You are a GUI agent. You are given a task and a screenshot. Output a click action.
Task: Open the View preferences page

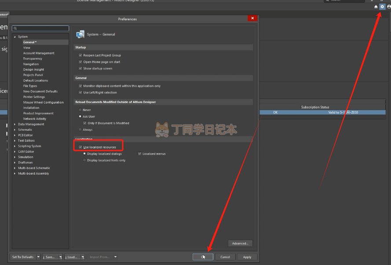pyautogui.click(x=27, y=48)
